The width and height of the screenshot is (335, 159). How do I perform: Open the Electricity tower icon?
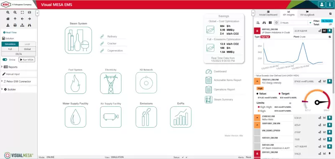(x=111, y=83)
